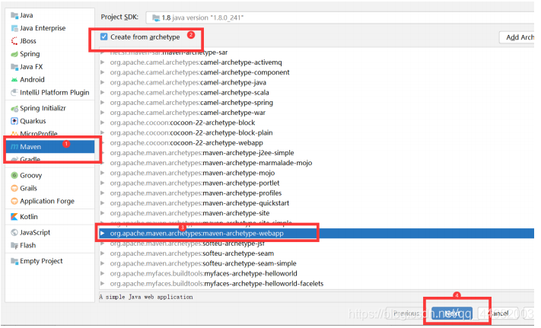Select the Spring leaf icon
Screen dimensions: 541x328
(14, 54)
